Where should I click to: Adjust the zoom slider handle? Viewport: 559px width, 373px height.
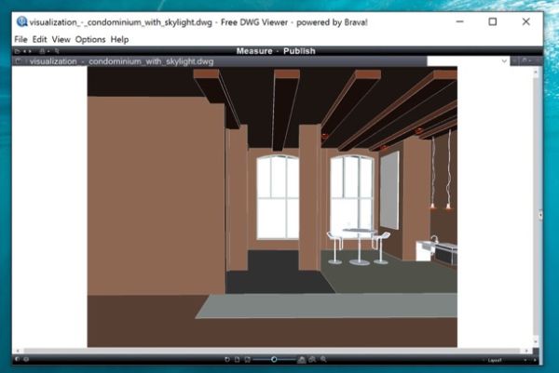coord(273,359)
